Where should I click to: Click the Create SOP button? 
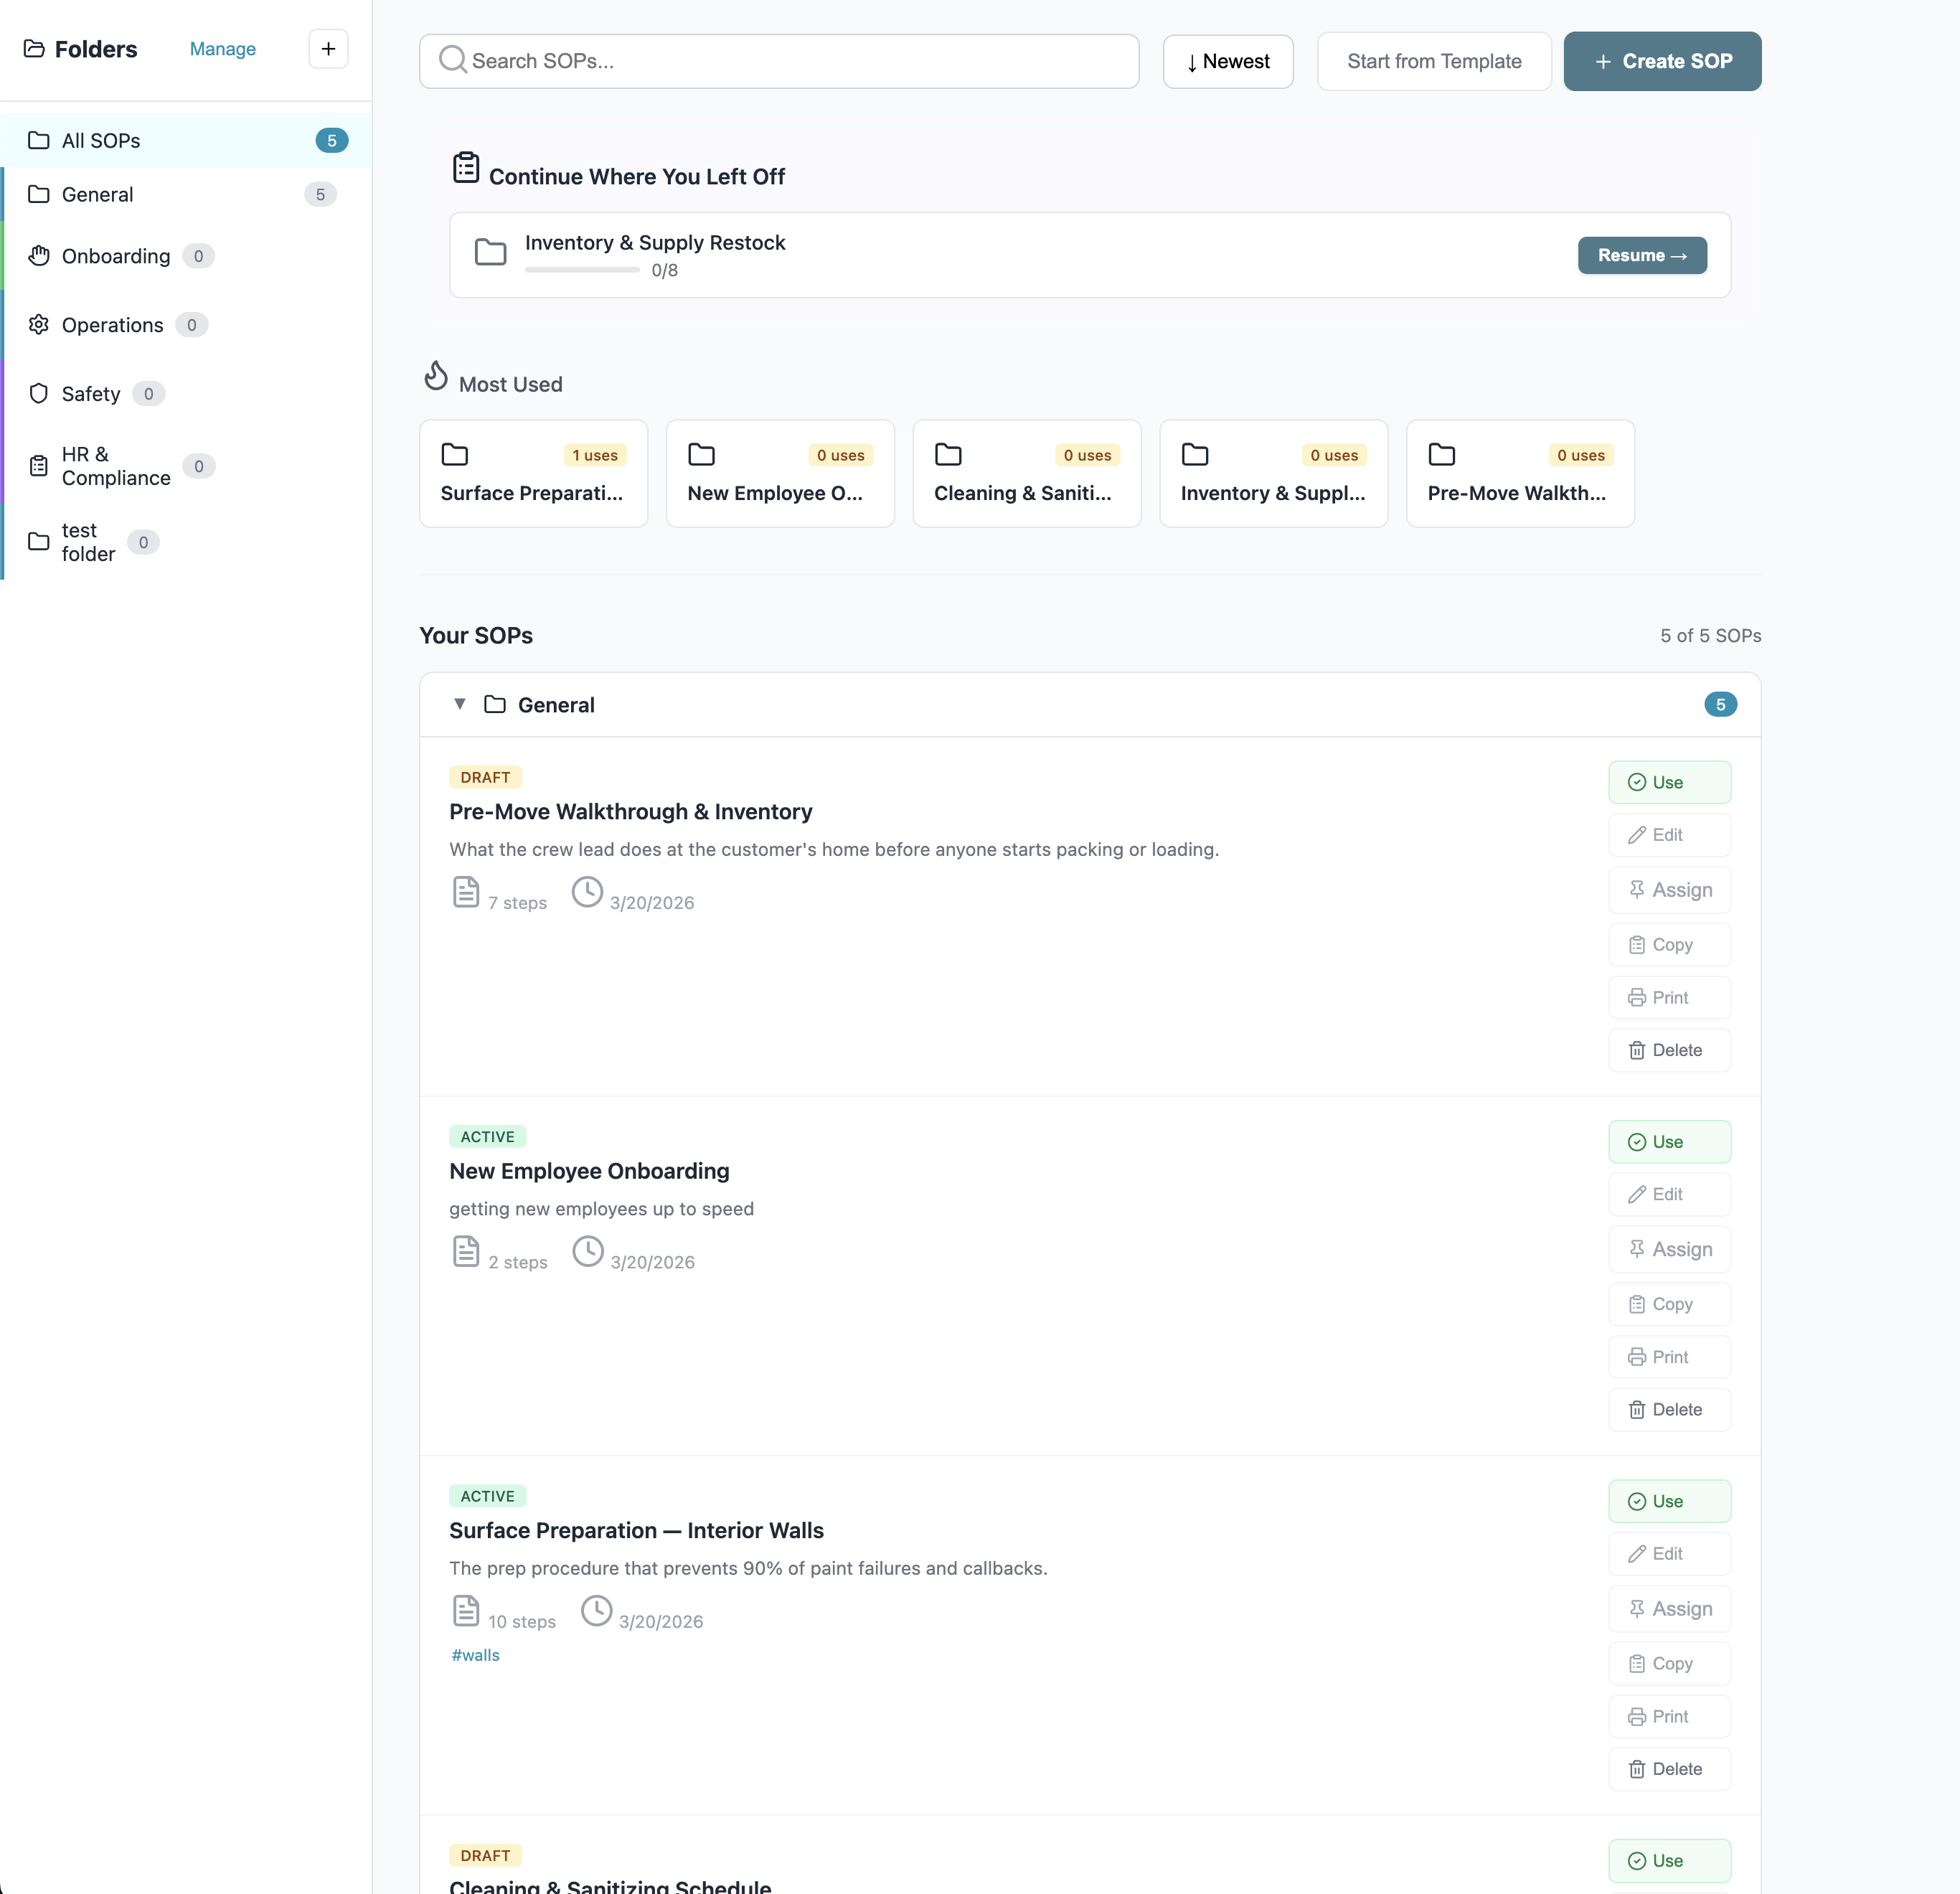pyautogui.click(x=1662, y=62)
